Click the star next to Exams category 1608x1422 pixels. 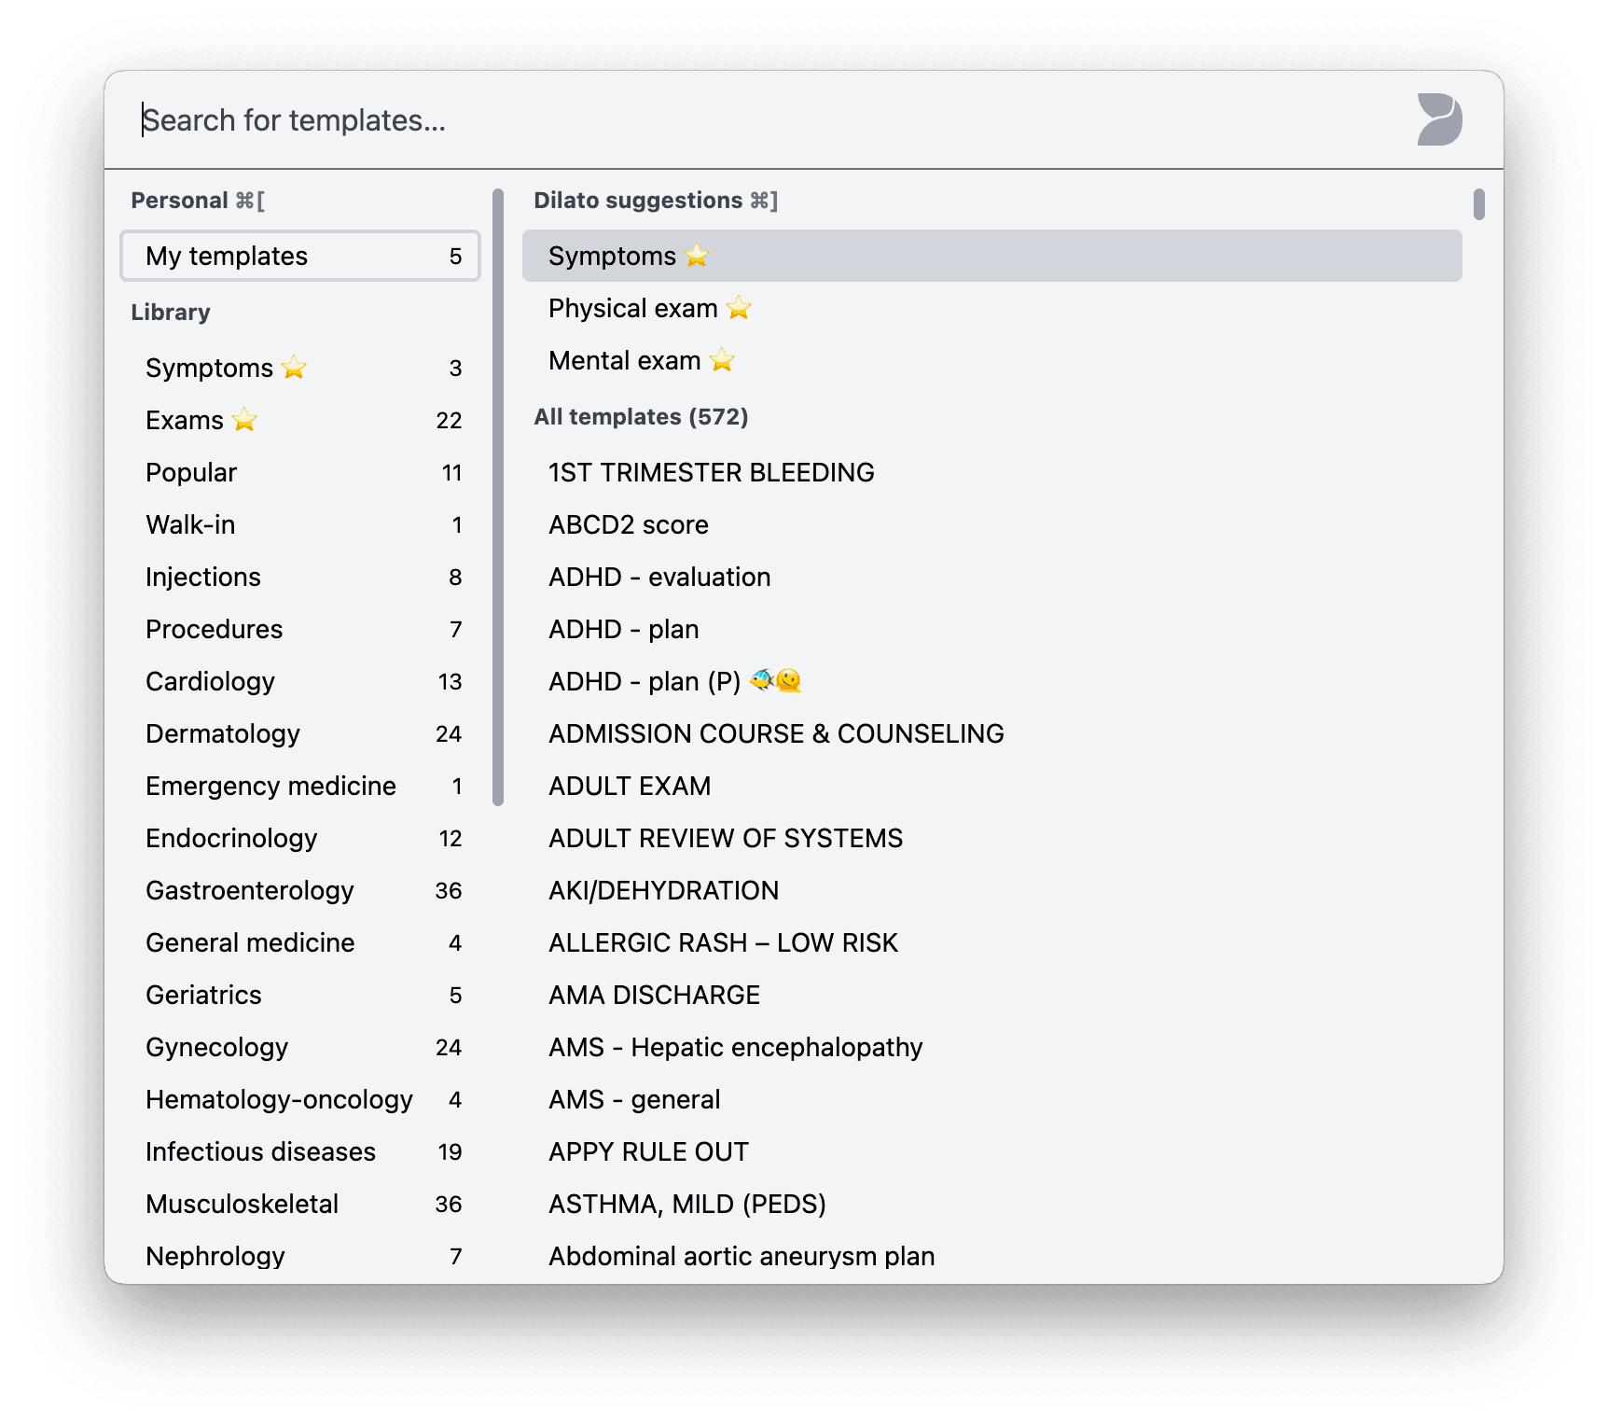(243, 419)
